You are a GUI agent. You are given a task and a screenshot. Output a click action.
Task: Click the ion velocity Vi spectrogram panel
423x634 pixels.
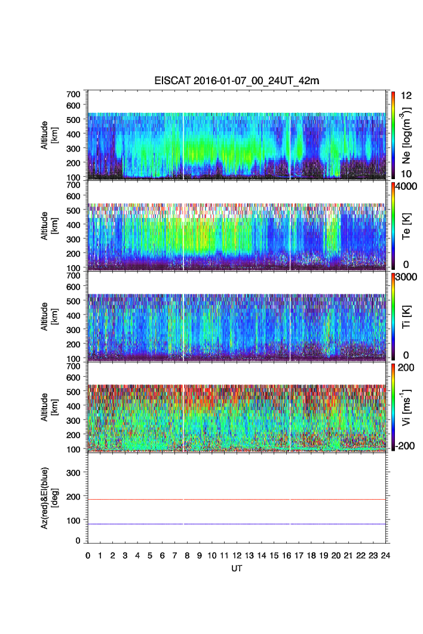coord(237,407)
